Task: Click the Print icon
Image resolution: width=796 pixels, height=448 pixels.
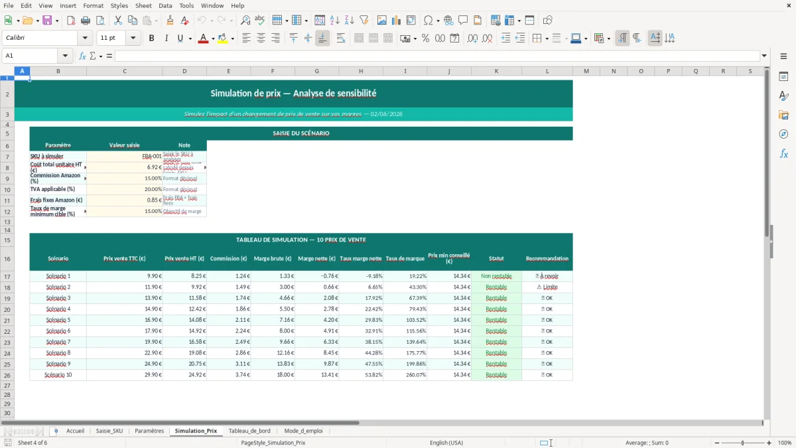Action: point(86,20)
